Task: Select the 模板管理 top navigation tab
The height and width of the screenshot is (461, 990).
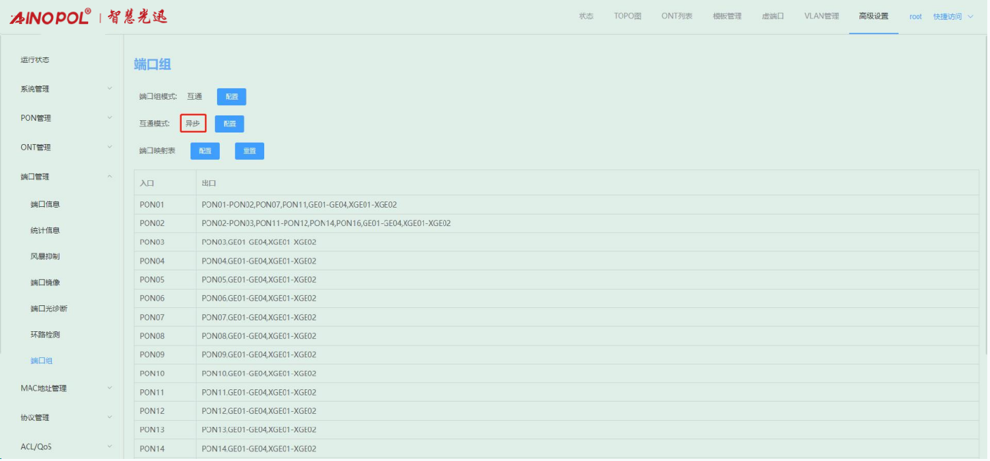Action: (727, 16)
